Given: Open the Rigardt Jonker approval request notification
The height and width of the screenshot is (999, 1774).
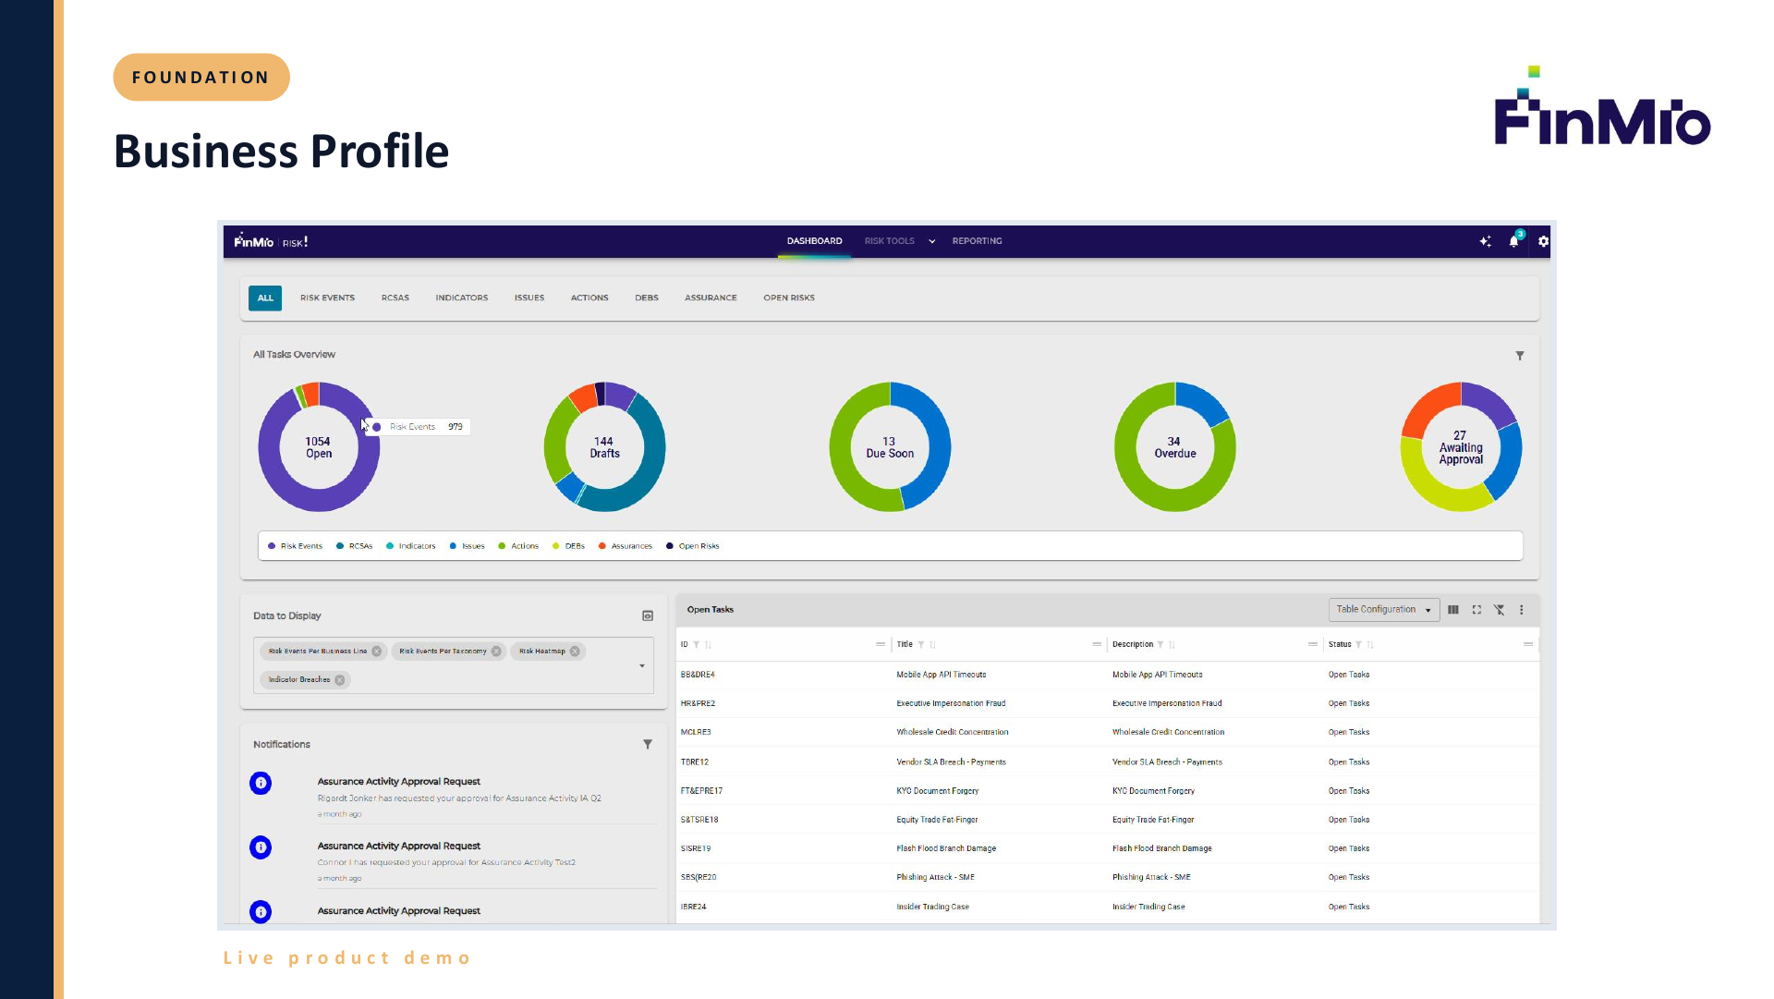Looking at the screenshot, I should point(458,798).
